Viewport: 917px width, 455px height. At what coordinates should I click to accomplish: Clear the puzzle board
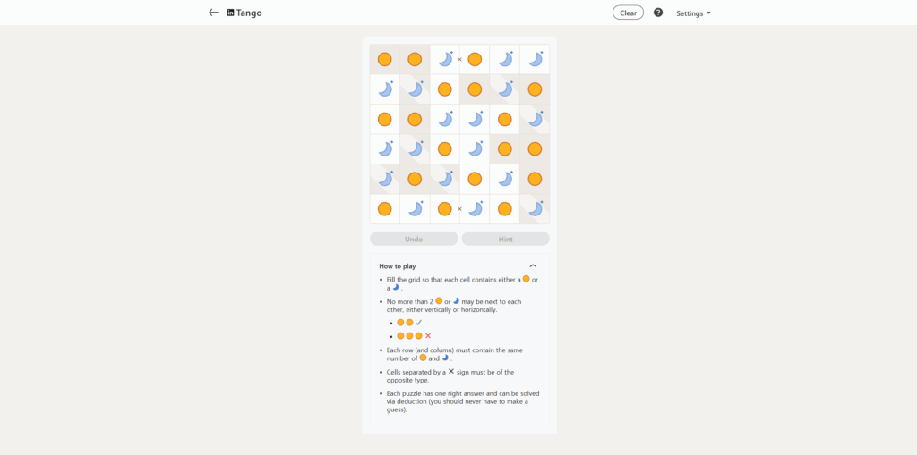[628, 13]
